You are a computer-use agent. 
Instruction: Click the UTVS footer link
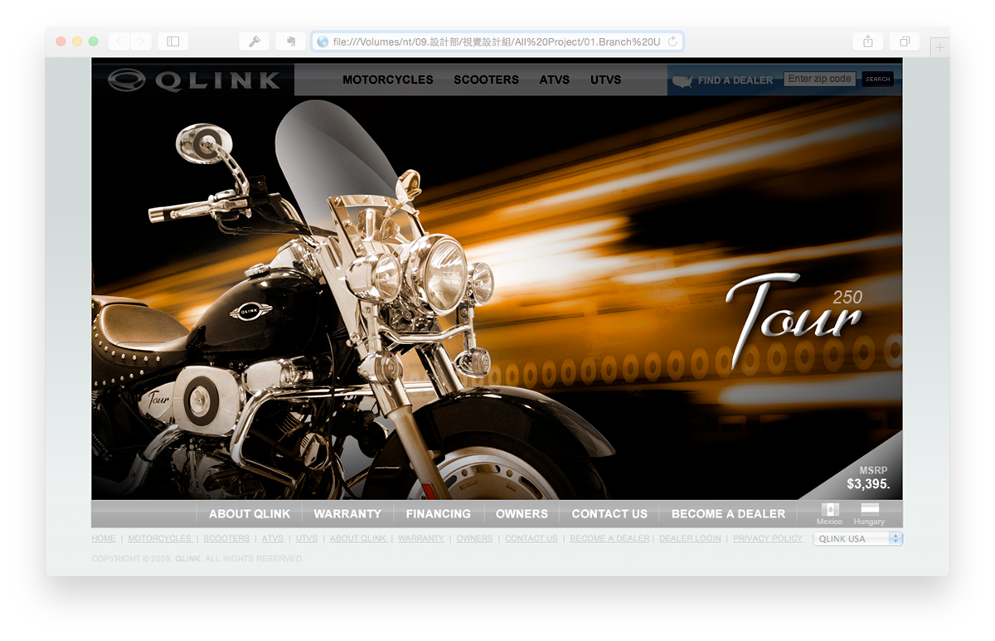[307, 539]
